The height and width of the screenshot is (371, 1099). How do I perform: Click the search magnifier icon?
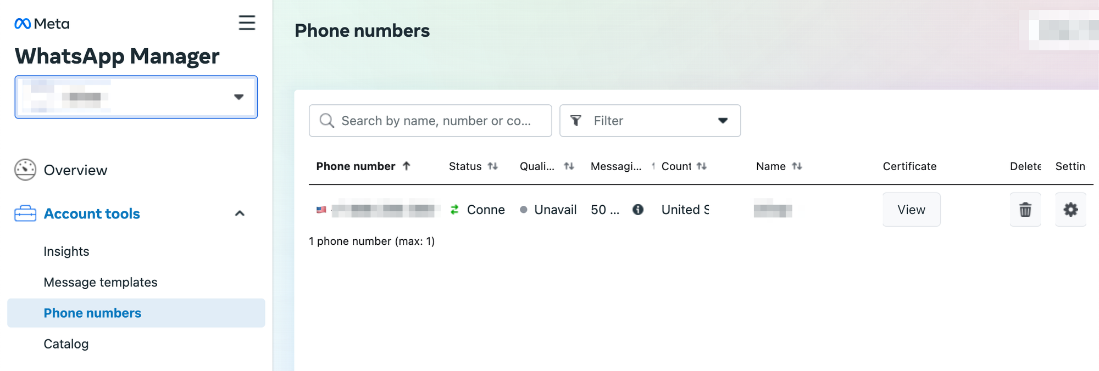[x=327, y=121]
